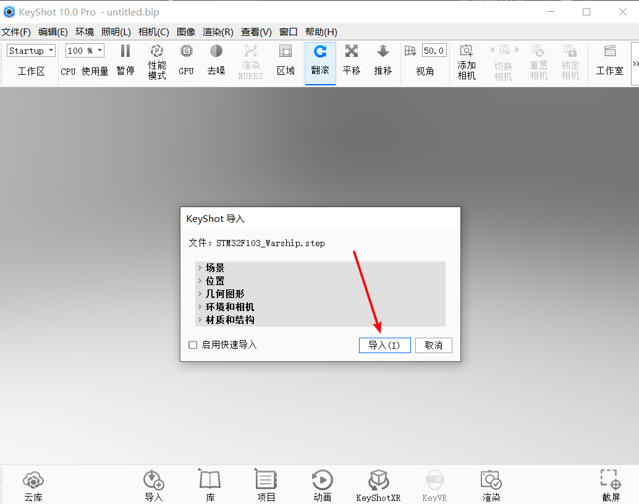
Task: Open the Cloud Library (云库)
Action: pos(33,480)
